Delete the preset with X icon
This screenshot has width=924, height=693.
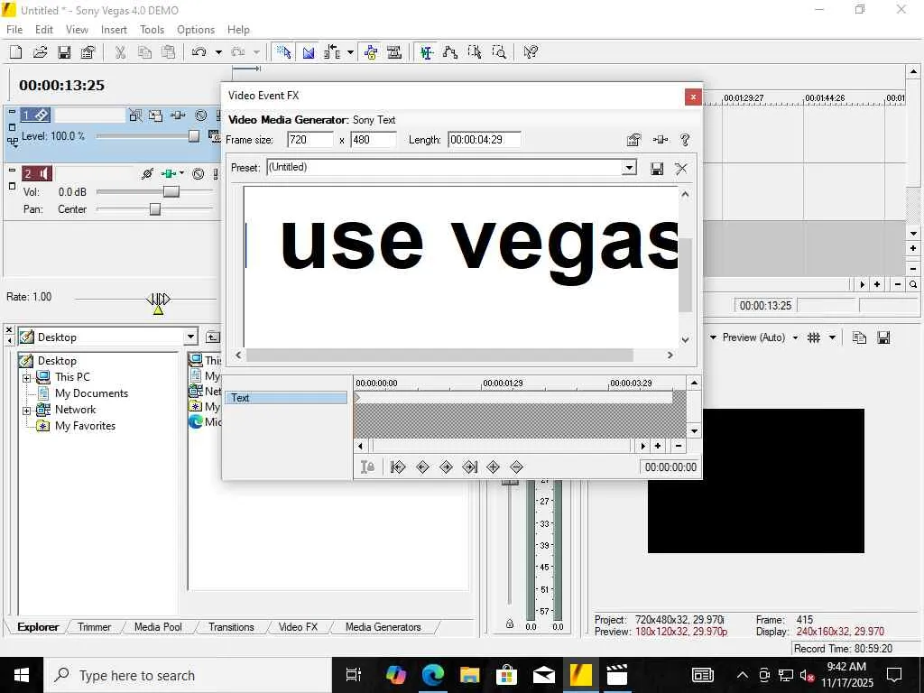(x=681, y=169)
